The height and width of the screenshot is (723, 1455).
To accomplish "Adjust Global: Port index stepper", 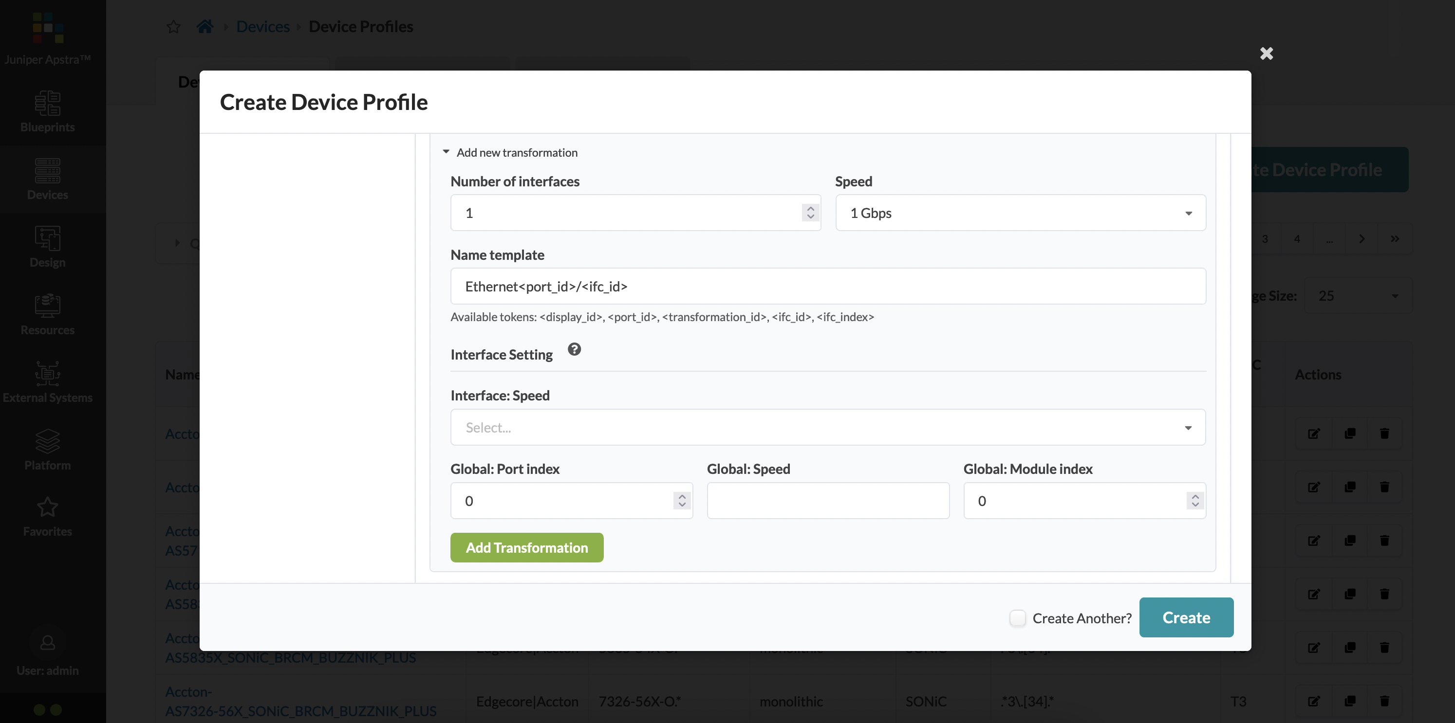I will coord(682,501).
